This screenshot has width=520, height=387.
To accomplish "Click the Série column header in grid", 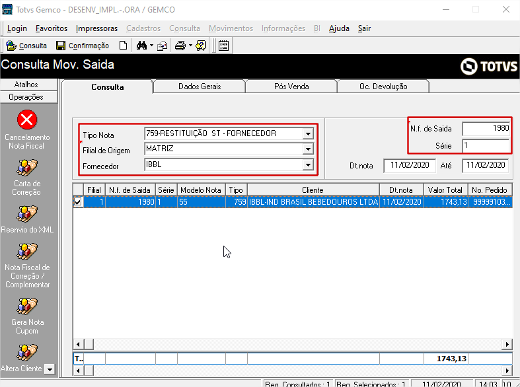I will tap(166, 190).
